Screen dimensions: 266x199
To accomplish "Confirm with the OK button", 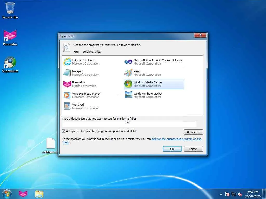I will coord(172,149).
